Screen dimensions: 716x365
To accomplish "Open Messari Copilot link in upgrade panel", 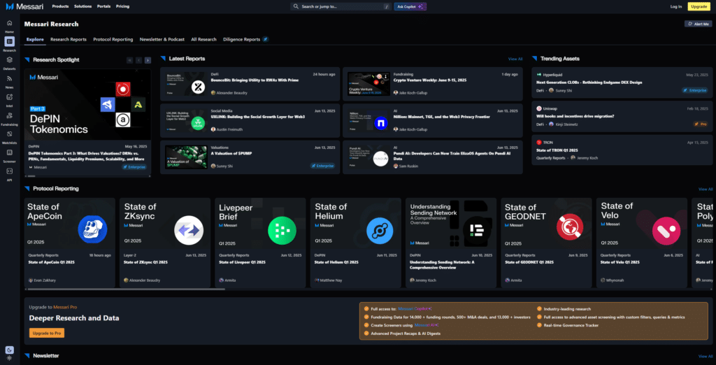I will [415, 309].
